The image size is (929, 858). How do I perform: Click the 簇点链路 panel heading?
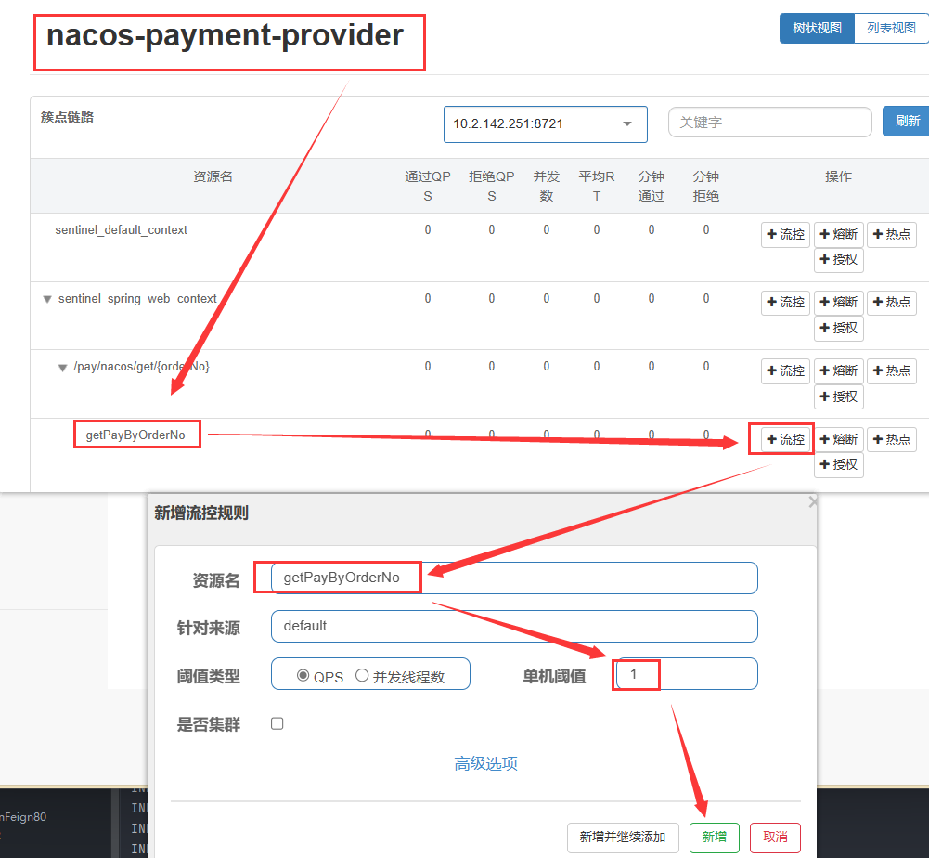(x=67, y=117)
